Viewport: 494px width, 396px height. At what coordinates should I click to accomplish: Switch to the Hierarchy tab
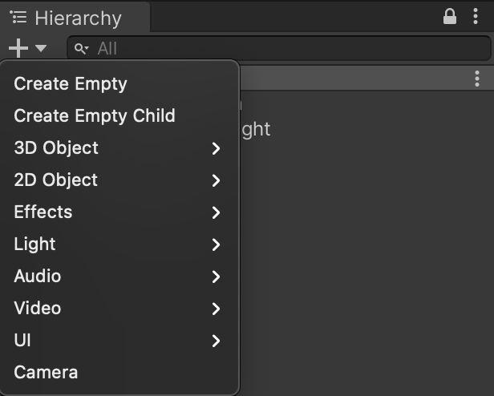click(75, 18)
